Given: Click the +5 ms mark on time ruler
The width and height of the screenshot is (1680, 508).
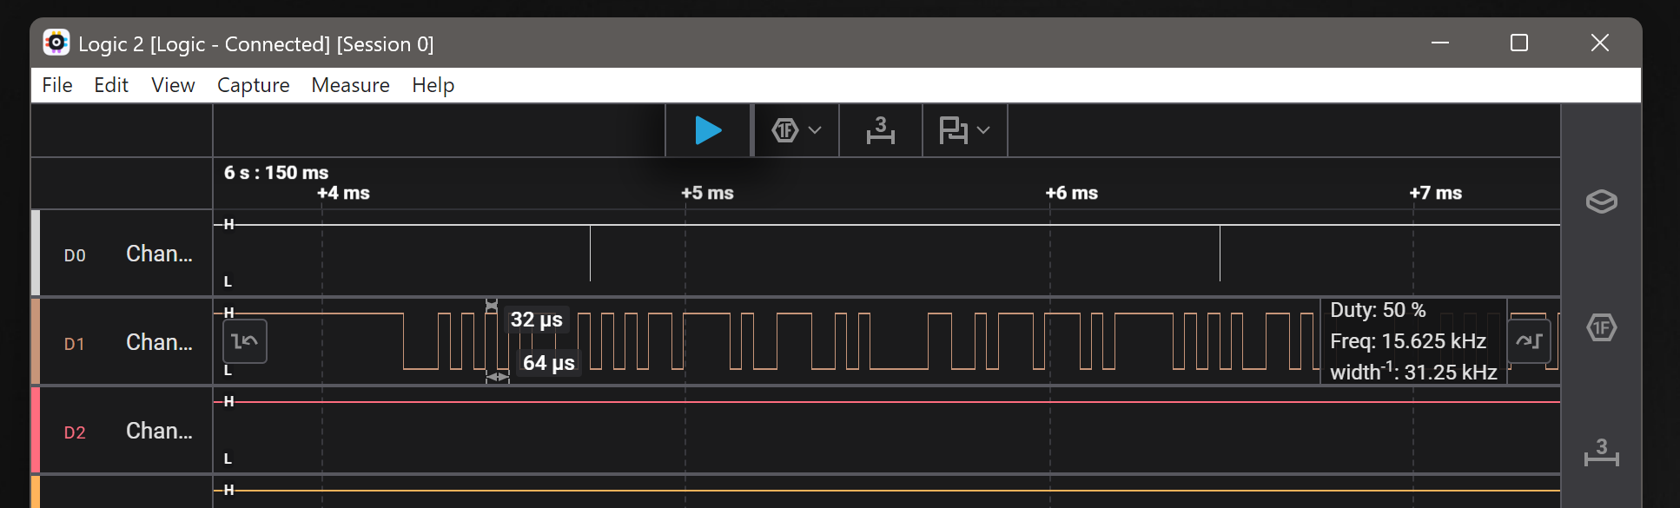Looking at the screenshot, I should tap(707, 193).
